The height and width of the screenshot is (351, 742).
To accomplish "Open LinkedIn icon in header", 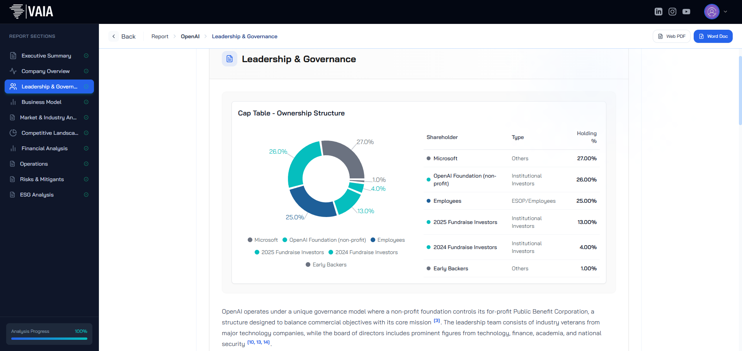I will pos(659,12).
